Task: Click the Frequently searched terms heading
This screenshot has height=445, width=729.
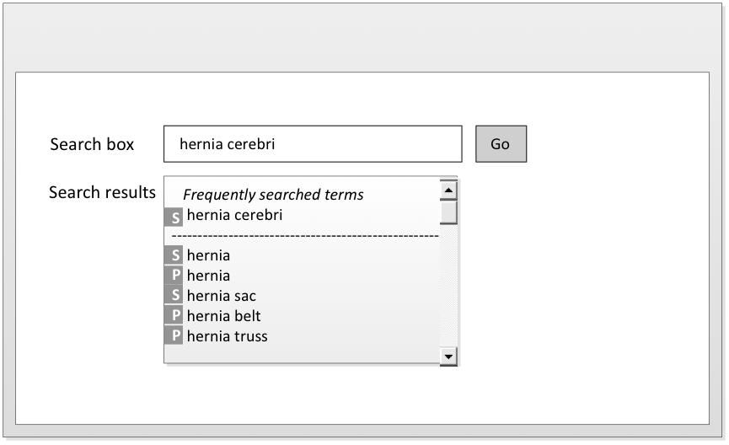Action: pyautogui.click(x=273, y=195)
